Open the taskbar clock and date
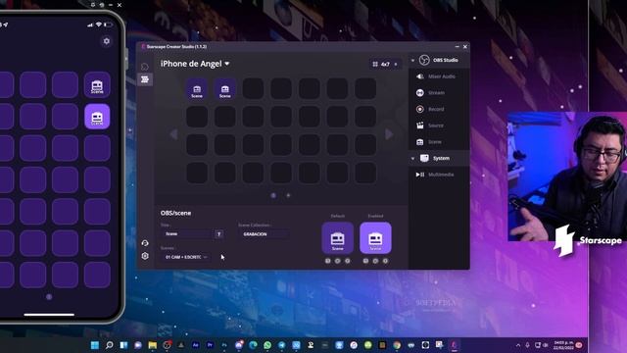627x353 pixels. pos(564,345)
